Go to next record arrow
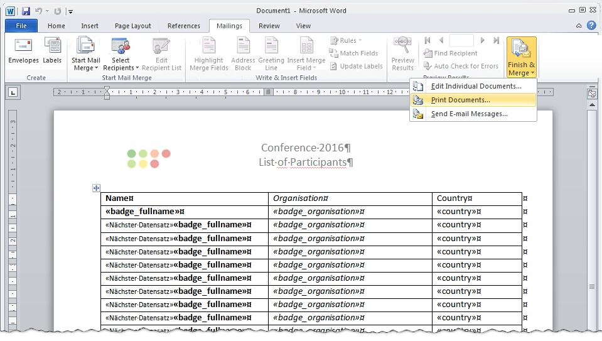602x341 pixels. coord(483,40)
